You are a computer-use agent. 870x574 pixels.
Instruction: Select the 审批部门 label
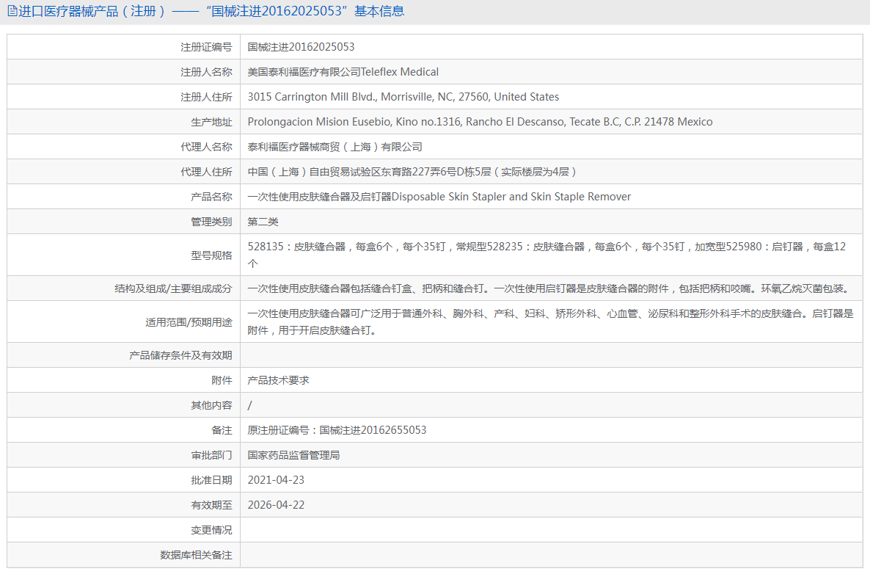pos(211,456)
